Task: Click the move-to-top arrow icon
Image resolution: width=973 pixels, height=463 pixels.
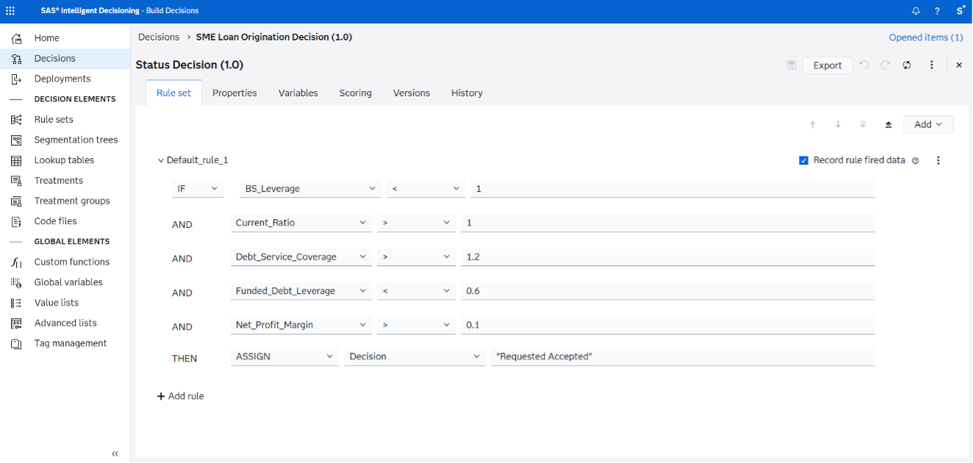Action: (888, 125)
